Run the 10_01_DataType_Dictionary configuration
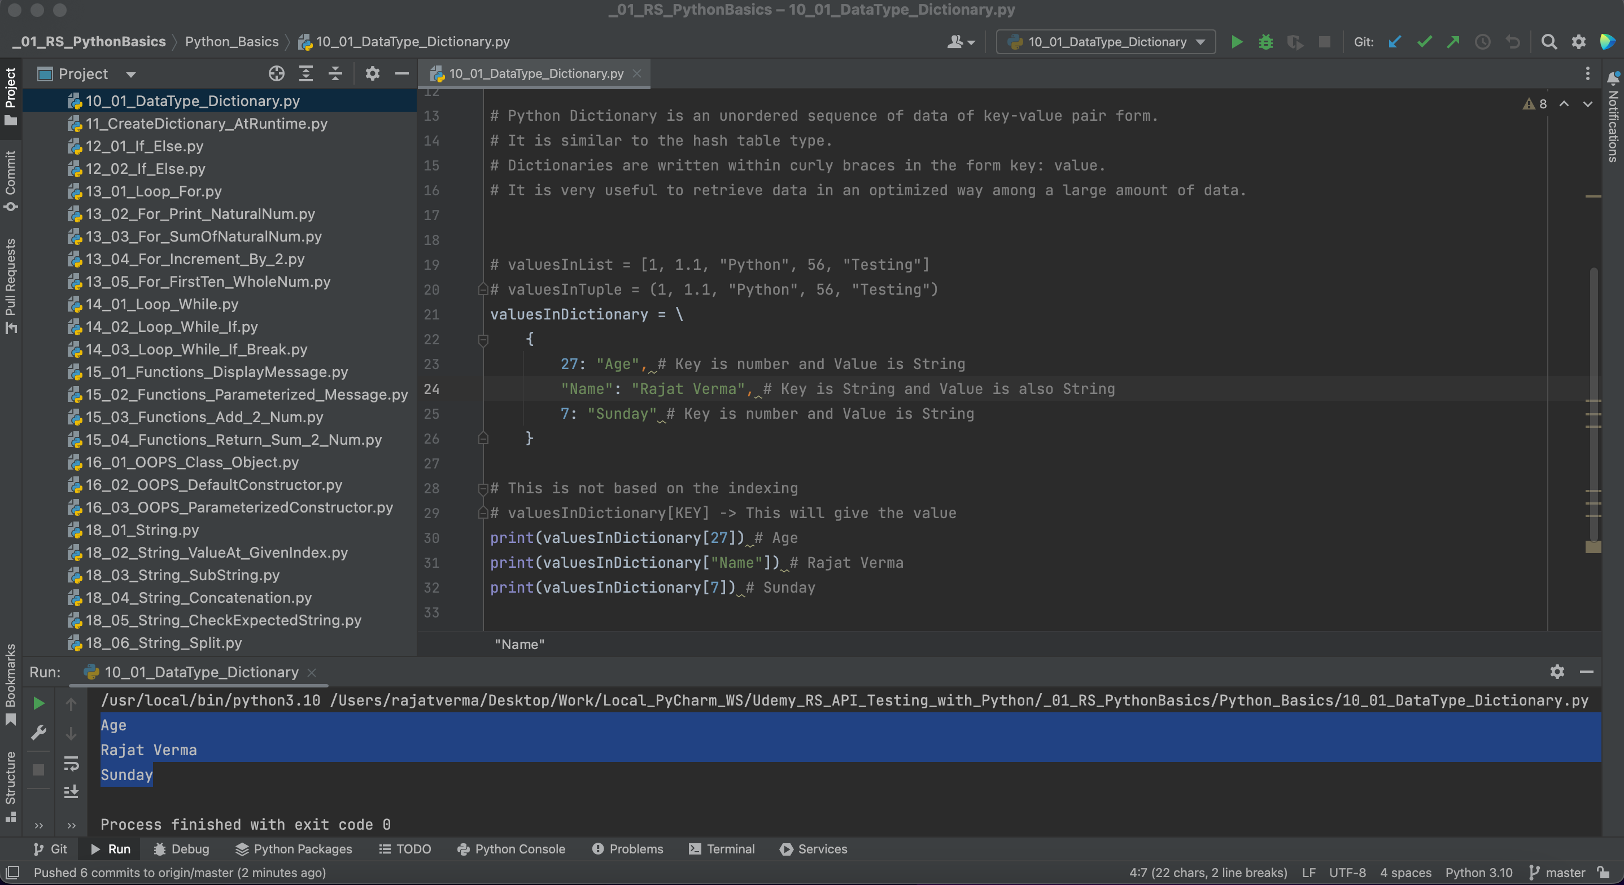Image resolution: width=1624 pixels, height=885 pixels. pos(1236,42)
